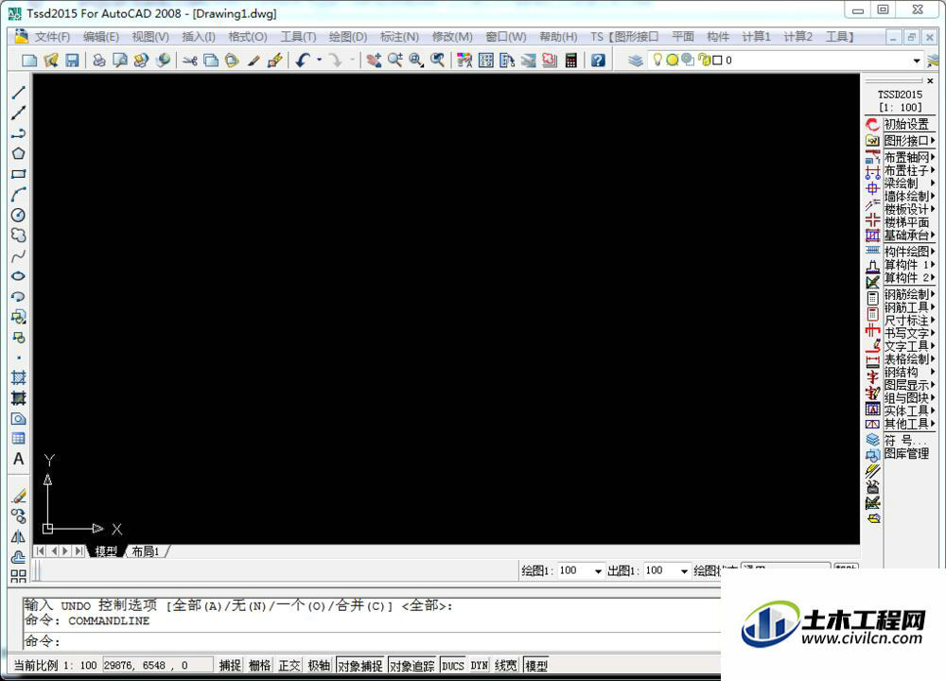Close the TSSD2015 side panel
Screen dimensions: 946x681
tap(930, 80)
